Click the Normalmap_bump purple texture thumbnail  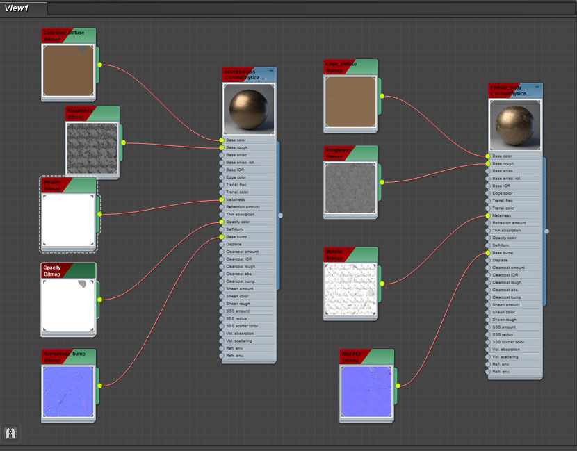coord(68,391)
